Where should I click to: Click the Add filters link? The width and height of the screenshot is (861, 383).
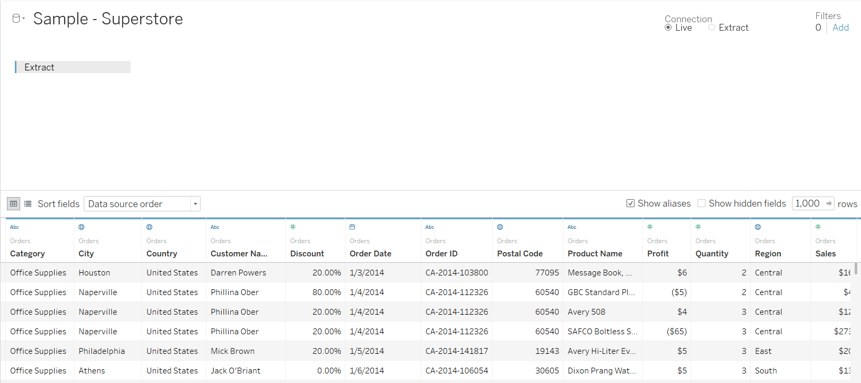click(x=840, y=28)
